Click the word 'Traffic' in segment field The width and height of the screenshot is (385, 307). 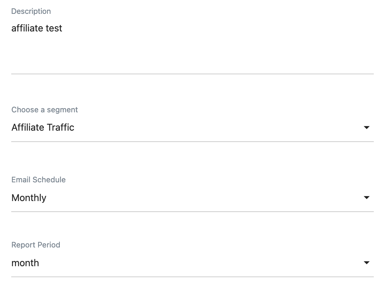pyautogui.click(x=61, y=128)
